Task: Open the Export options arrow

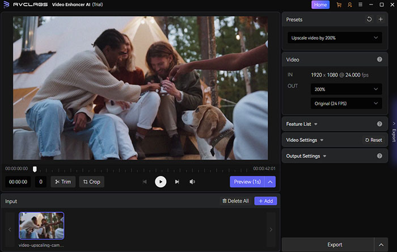Action: tap(381, 245)
